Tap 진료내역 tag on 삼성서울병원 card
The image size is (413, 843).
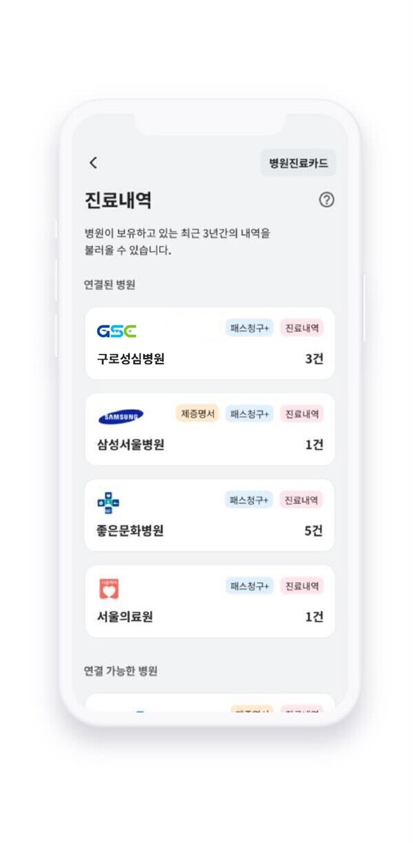[301, 414]
